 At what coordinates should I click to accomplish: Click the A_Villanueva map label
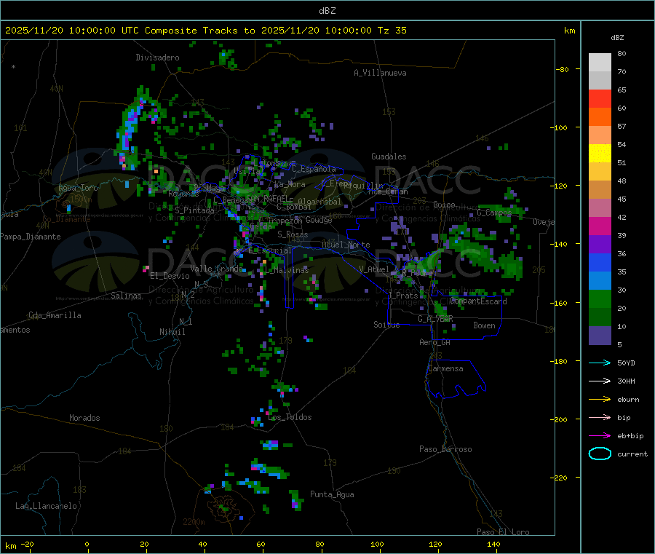[x=380, y=73]
